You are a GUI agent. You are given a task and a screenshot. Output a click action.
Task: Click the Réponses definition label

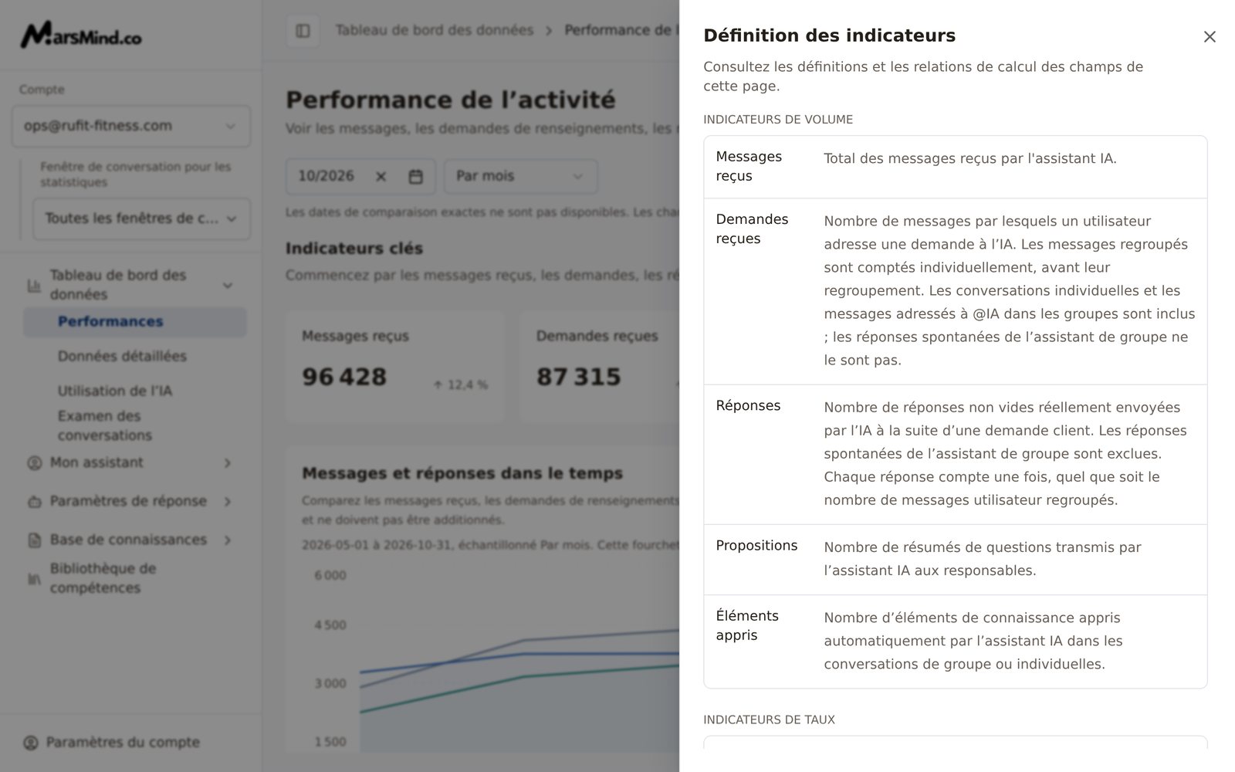(748, 406)
